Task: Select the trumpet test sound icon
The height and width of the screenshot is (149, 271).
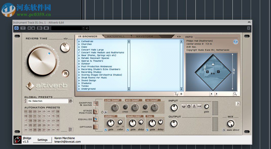Action: pyautogui.click(x=200, y=106)
